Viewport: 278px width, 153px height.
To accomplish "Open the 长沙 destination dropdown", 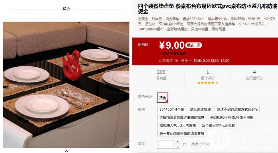I will 186,61.
